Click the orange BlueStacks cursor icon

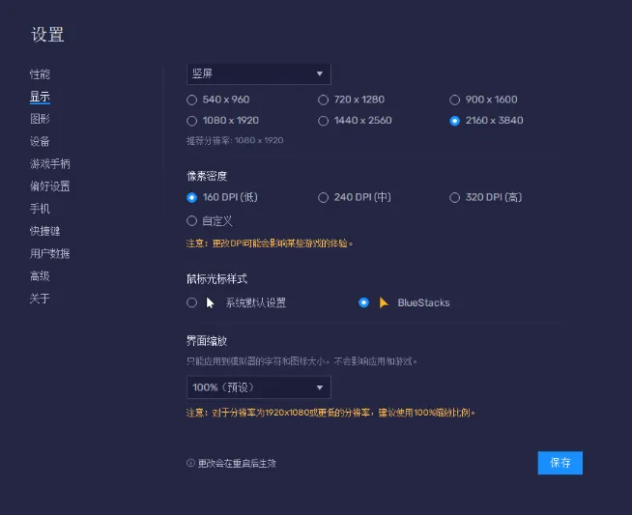(x=384, y=302)
